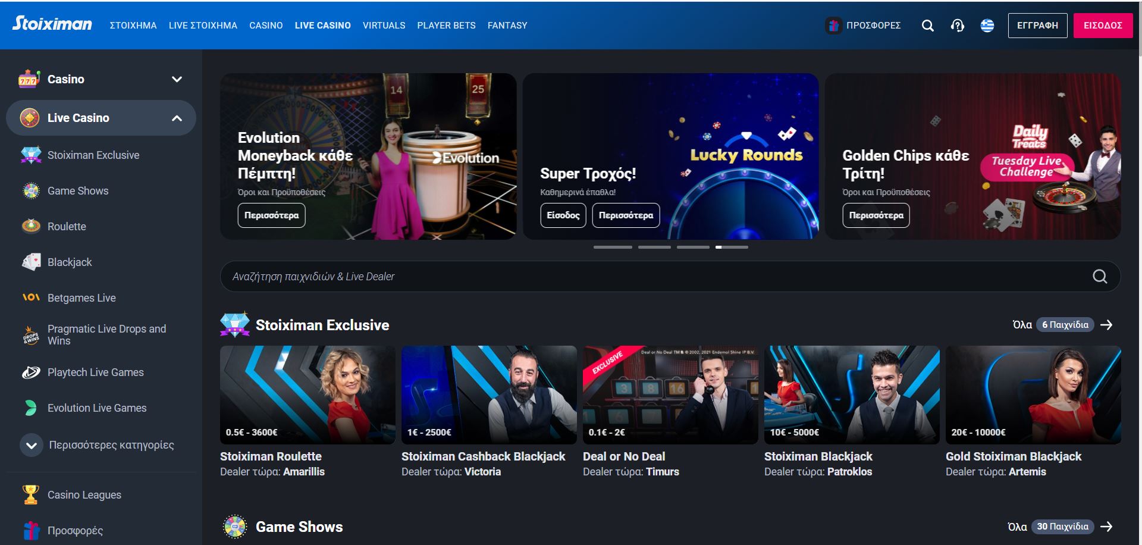
Task: Open Casino Leagues trophy icon
Action: click(x=31, y=494)
